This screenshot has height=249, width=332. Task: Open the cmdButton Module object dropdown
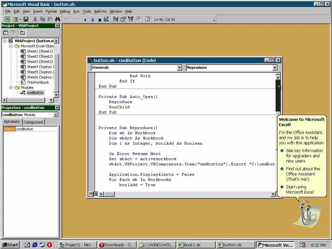coord(56,115)
